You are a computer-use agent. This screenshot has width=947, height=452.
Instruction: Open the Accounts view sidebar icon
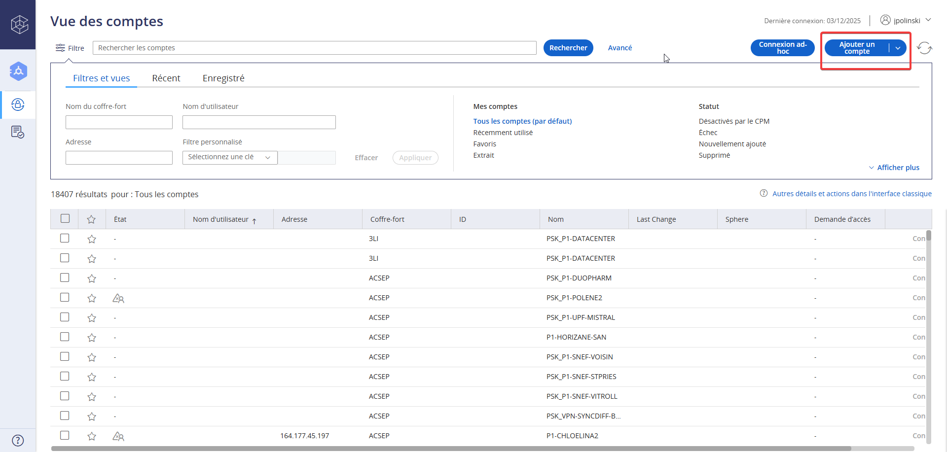coord(18,104)
